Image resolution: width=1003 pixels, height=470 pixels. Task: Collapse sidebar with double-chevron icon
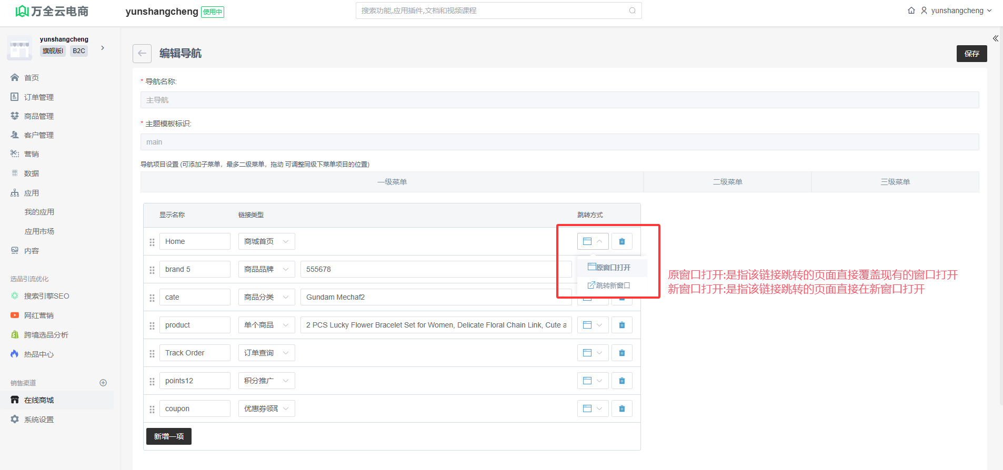[x=995, y=38]
